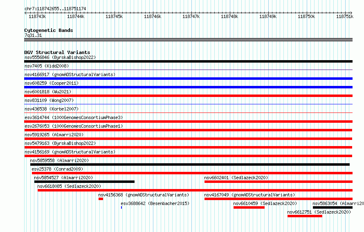Viewport: 364px width, 232px height.
Task: Click the short black bar under nsv5854527
Action: [84, 182]
